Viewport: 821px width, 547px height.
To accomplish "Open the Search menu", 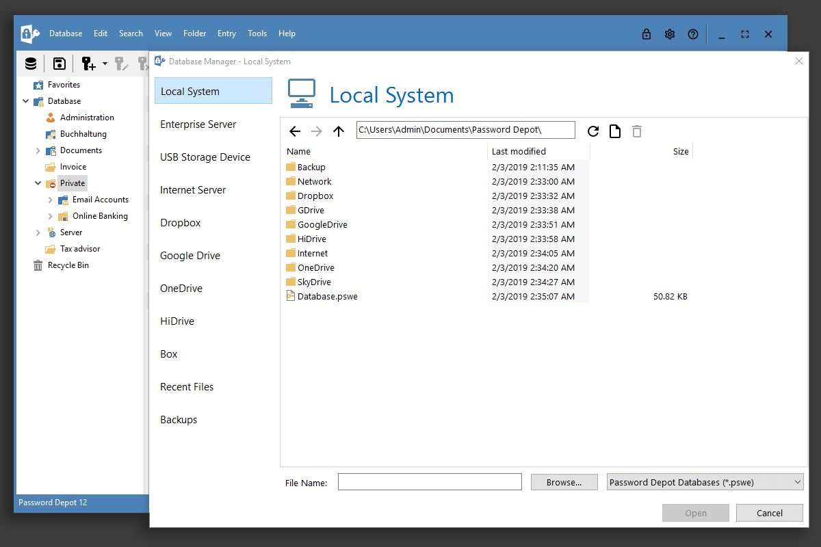I will point(131,34).
